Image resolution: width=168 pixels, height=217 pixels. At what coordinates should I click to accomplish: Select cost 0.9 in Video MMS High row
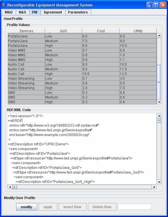click(101, 60)
